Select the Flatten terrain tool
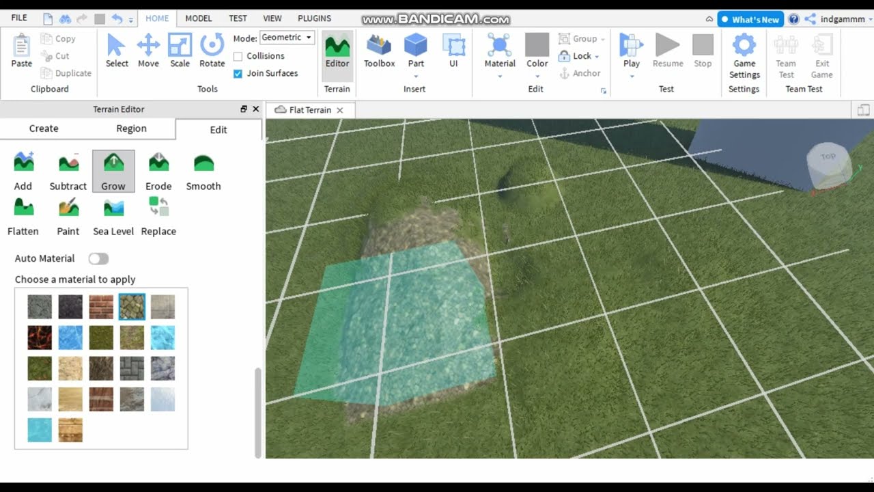Image resolution: width=874 pixels, height=492 pixels. point(23,217)
